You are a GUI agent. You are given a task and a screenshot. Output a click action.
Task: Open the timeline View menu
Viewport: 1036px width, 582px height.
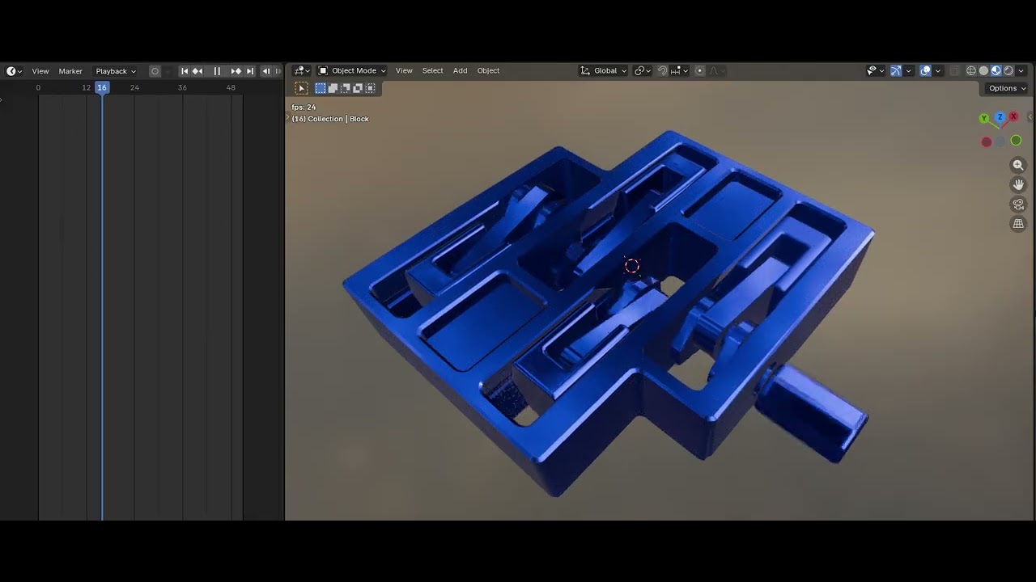point(40,71)
